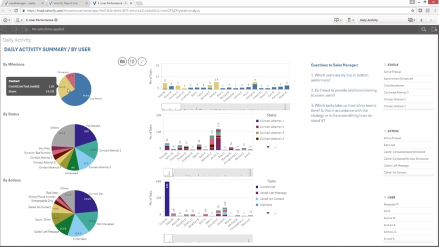Open the presentation screen menu
This screenshot has height=247, width=439.
click(x=338, y=20)
